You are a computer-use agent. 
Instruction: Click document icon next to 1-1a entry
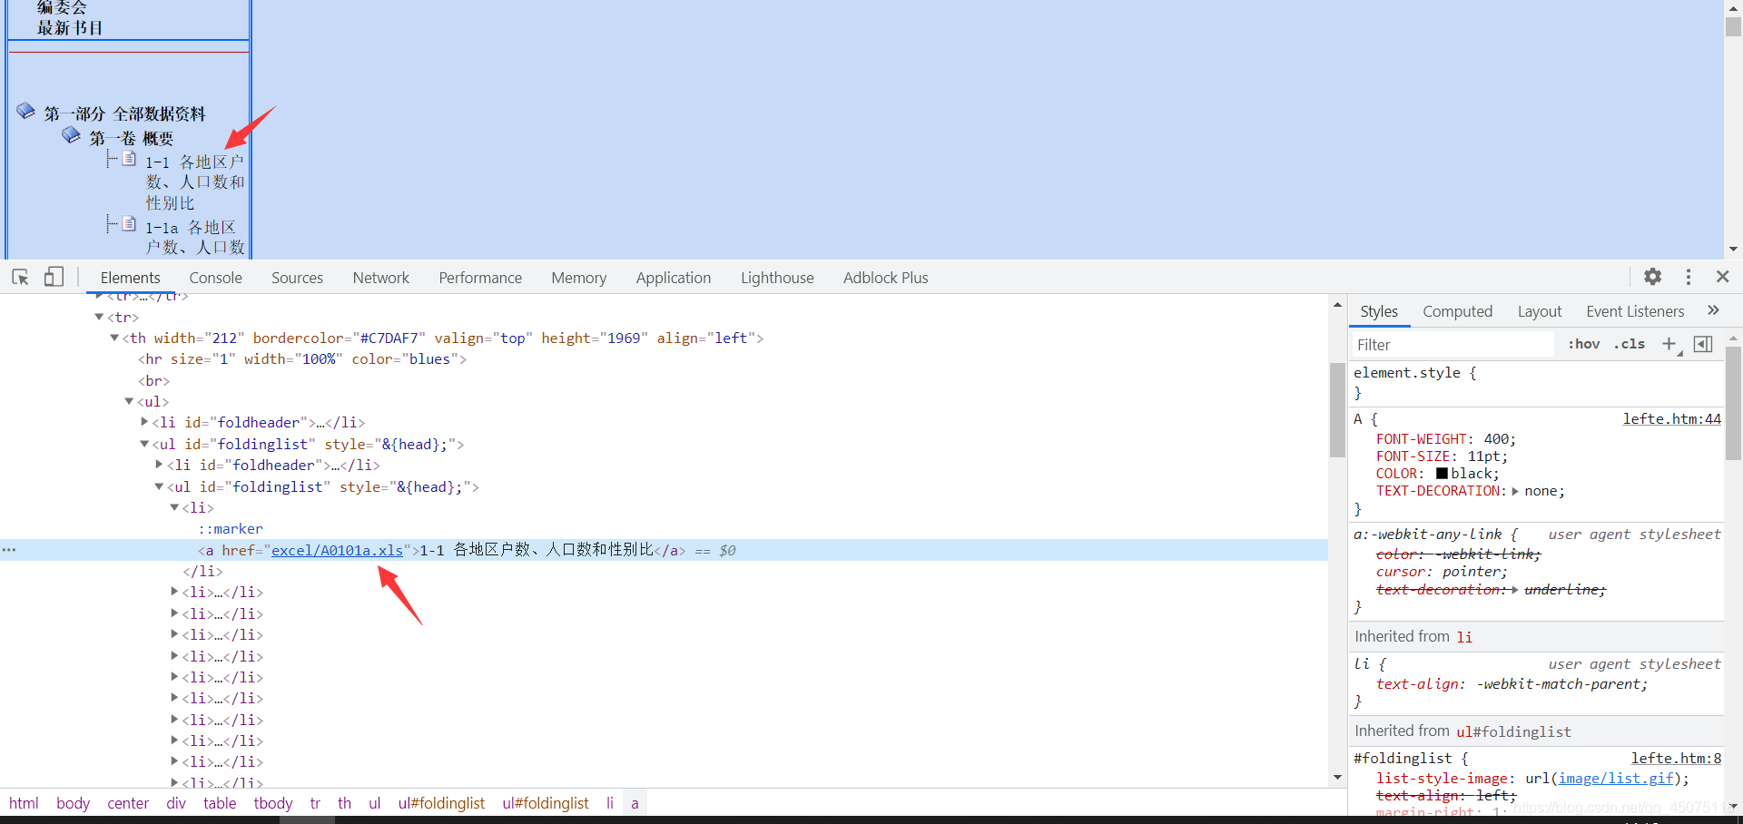pyautogui.click(x=129, y=224)
